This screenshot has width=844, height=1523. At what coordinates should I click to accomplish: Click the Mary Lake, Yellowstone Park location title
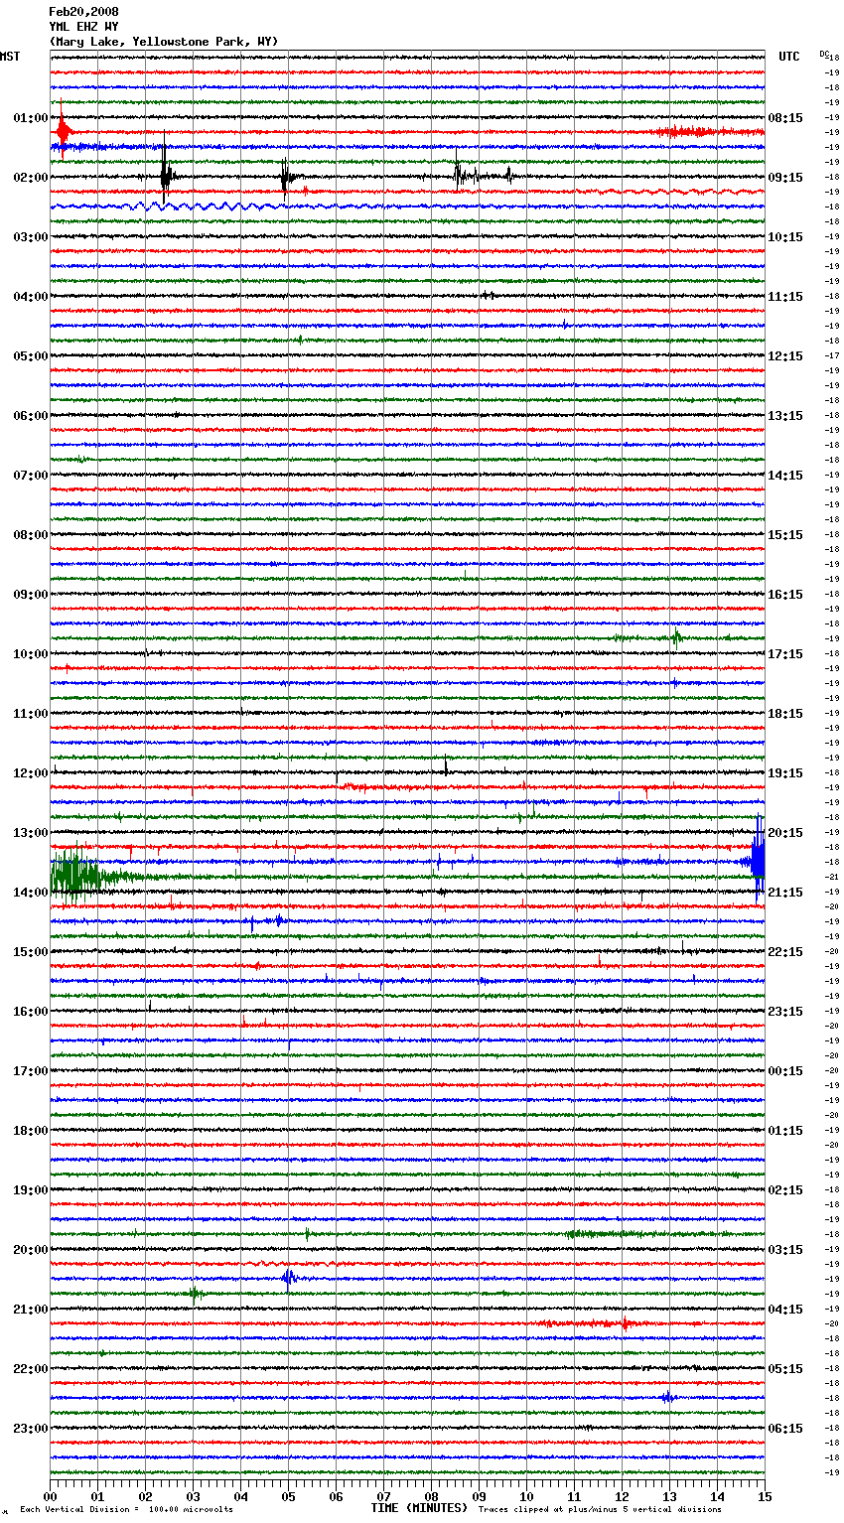[x=164, y=42]
